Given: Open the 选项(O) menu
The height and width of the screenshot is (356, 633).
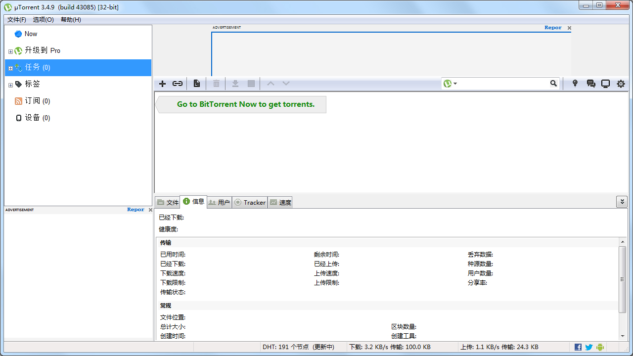Looking at the screenshot, I should [44, 20].
